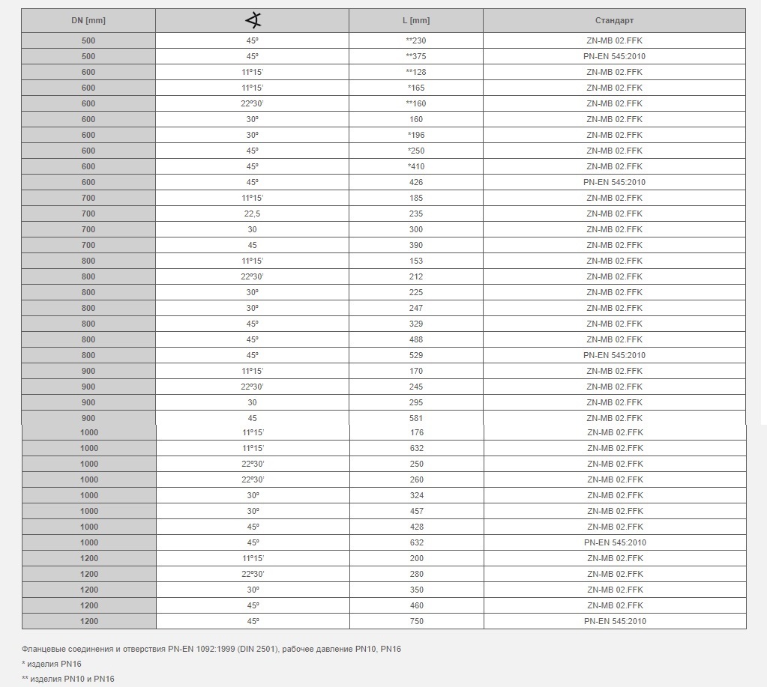Click the L [mm] column header
This screenshot has width=767, height=687.
(x=416, y=20)
